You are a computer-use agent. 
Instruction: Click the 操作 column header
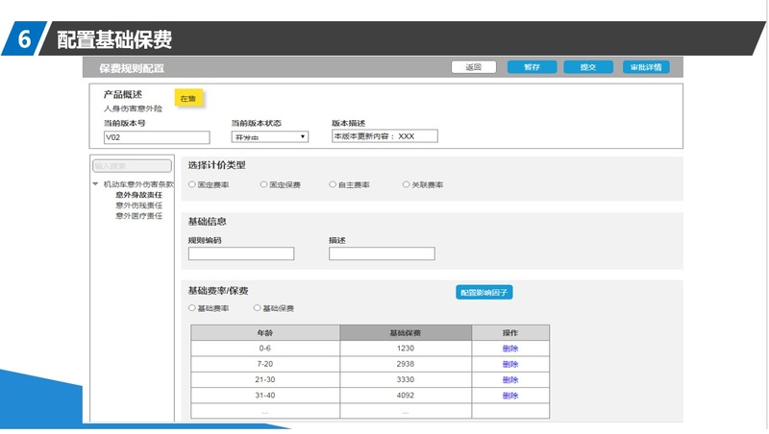(510, 332)
